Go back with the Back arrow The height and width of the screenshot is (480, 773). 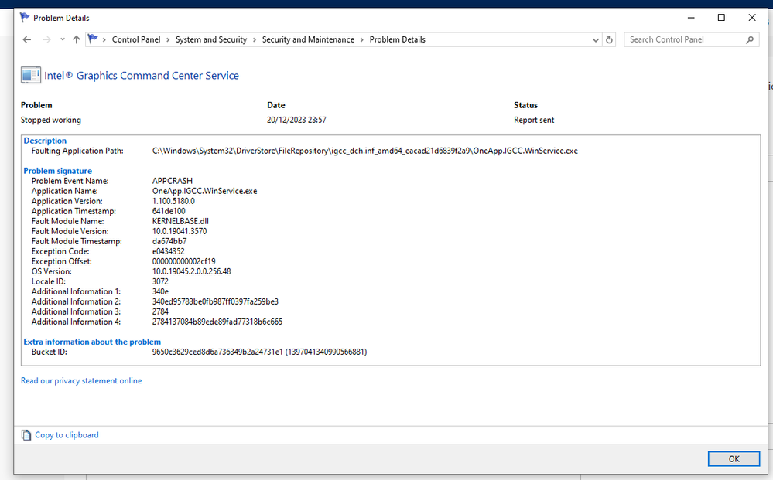pyautogui.click(x=27, y=39)
